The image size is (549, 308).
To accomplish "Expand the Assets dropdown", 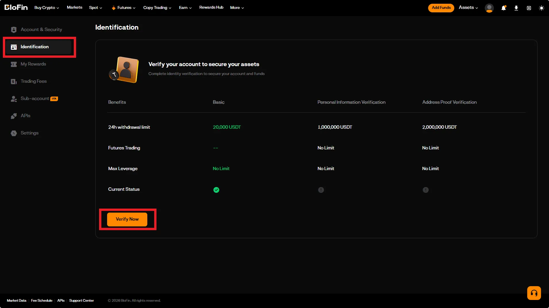I will 468,7.
